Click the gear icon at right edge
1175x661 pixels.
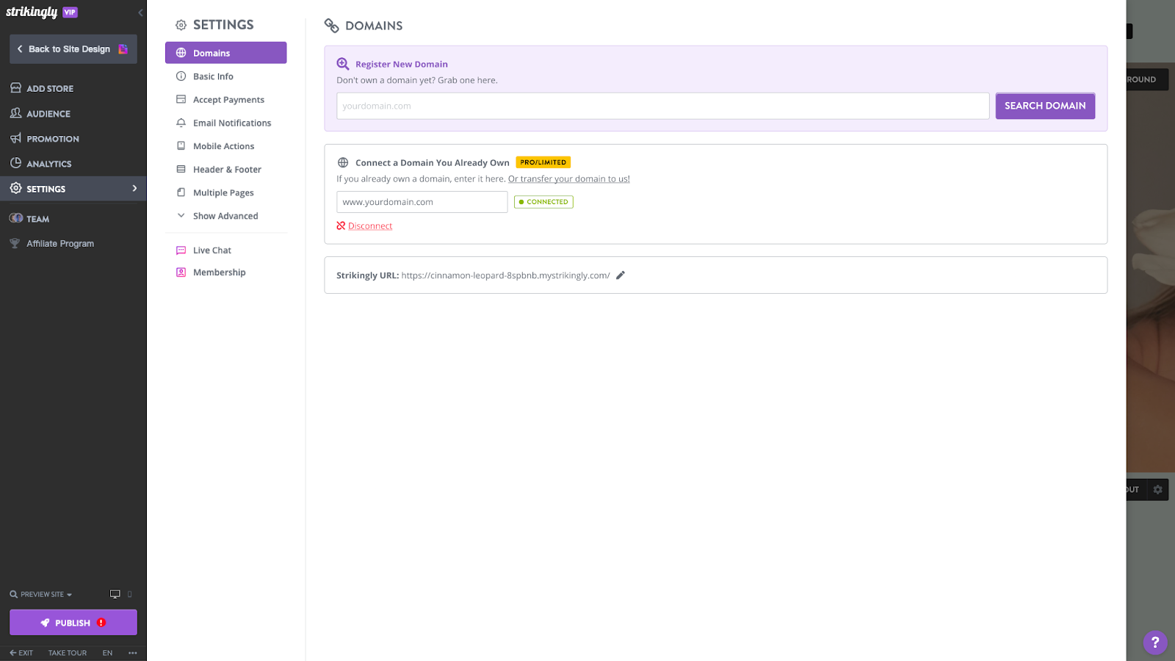click(x=1158, y=490)
